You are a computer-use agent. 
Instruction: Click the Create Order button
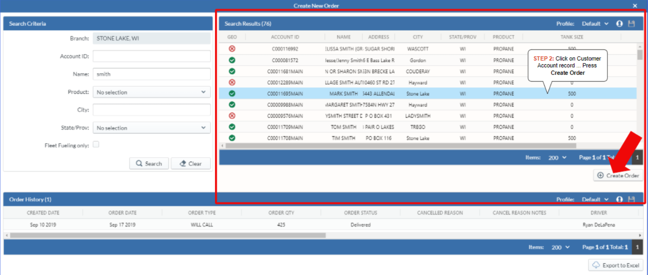coord(618,175)
